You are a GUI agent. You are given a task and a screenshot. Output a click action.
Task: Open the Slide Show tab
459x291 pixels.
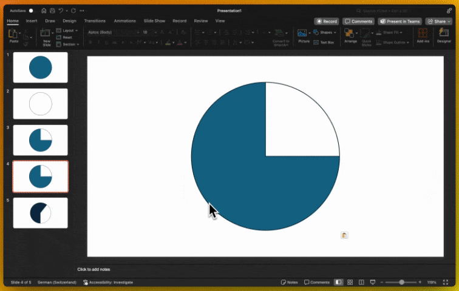(x=154, y=21)
